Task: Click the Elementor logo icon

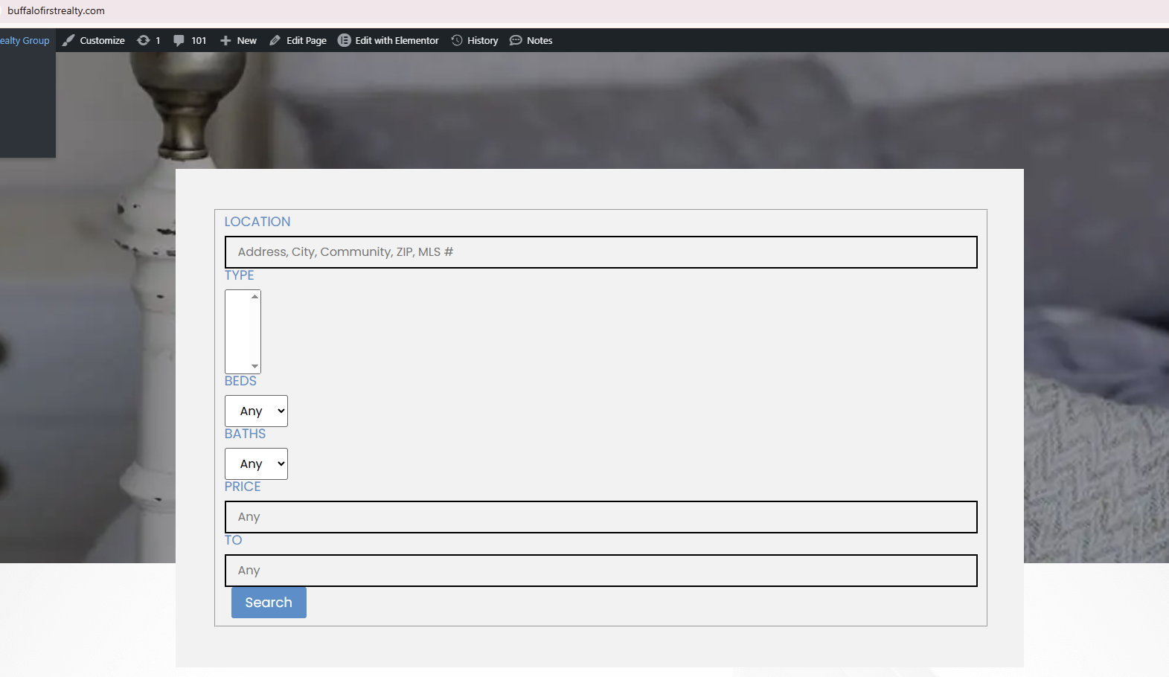Action: click(344, 40)
